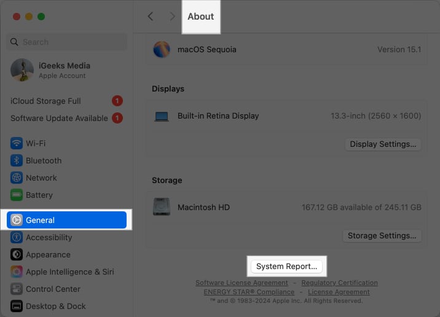This screenshot has height=317, width=440.
Task: Select Desktop & Dock in sidebar
Action: [x=66, y=307]
